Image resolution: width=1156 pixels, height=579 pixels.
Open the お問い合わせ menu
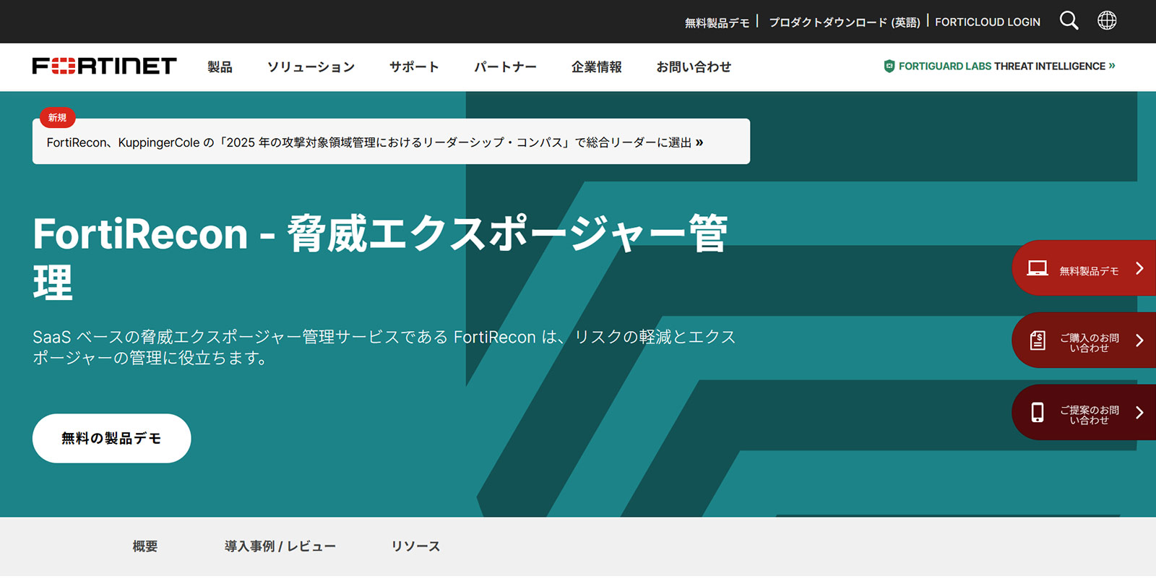694,67
